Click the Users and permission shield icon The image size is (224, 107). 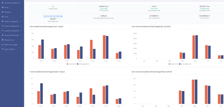3,35
